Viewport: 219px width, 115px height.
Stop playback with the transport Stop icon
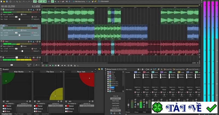(x=59, y=65)
